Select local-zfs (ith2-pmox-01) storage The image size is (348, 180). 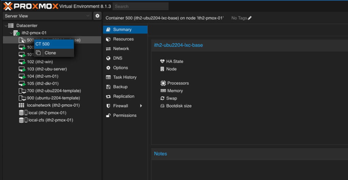(x=52, y=120)
